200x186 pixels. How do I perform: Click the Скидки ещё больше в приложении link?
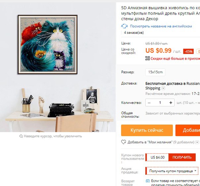[175, 58]
